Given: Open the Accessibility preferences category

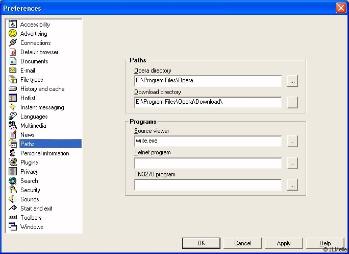Looking at the screenshot, I should [x=35, y=25].
